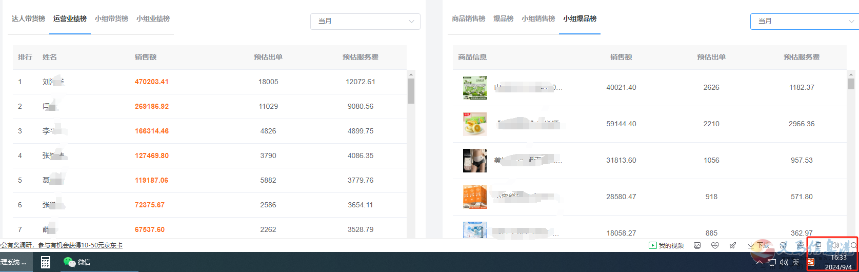The width and height of the screenshot is (859, 272).
Task: Click the system volume tray icon
Action: click(784, 262)
